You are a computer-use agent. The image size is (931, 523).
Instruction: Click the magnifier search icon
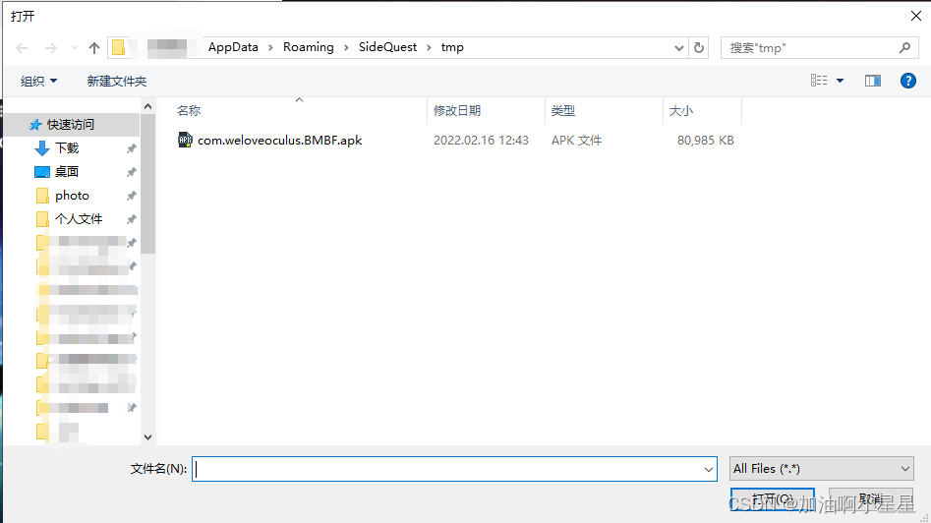point(904,48)
